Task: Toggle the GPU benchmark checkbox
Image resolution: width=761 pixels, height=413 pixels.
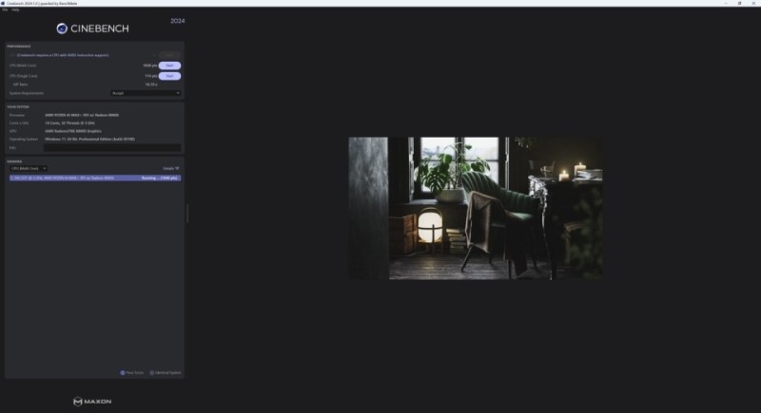Action: [11, 55]
